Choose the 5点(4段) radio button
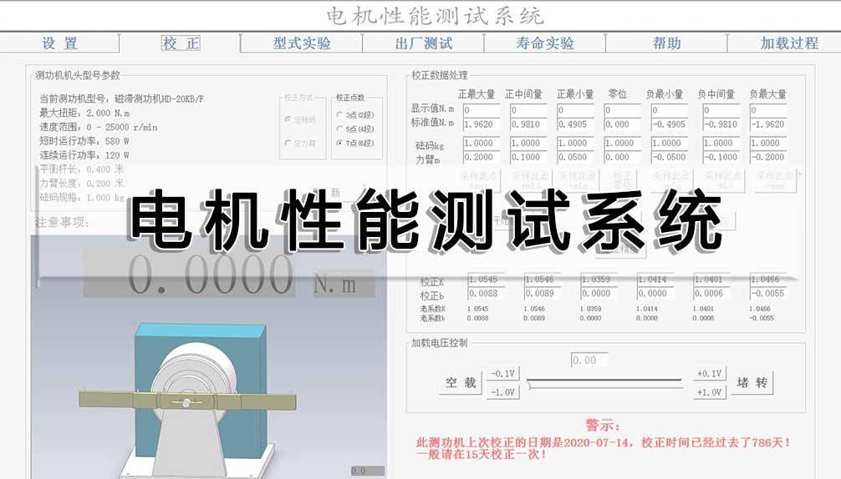Image resolution: width=841 pixels, height=479 pixels. 340,129
